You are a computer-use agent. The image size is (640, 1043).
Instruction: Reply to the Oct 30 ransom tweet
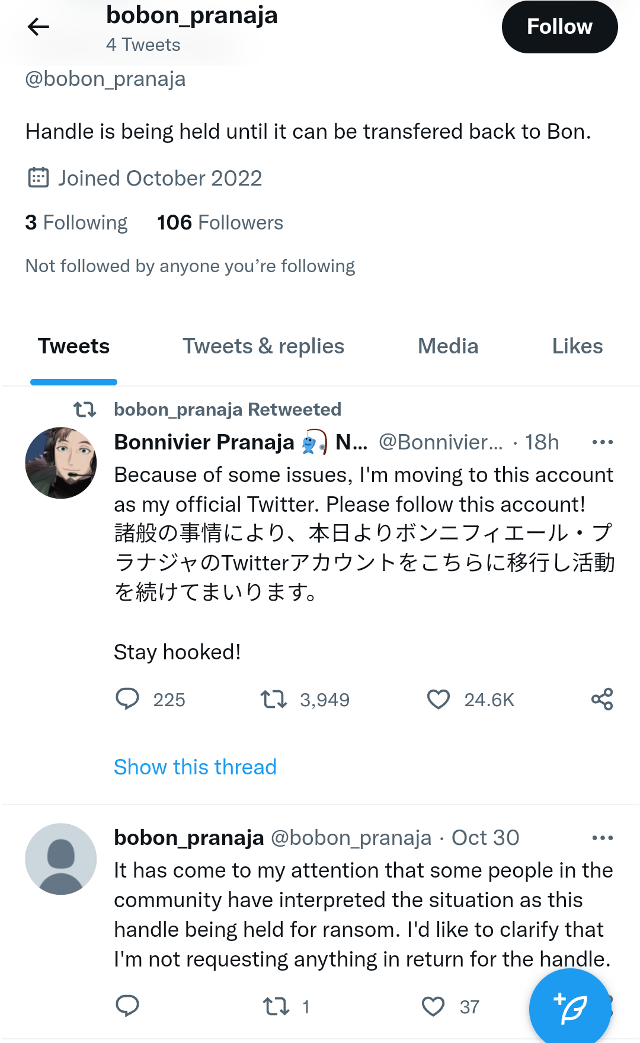click(x=127, y=1006)
